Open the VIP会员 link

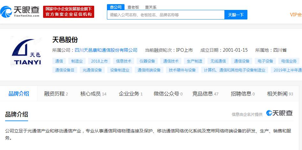tap(296, 15)
